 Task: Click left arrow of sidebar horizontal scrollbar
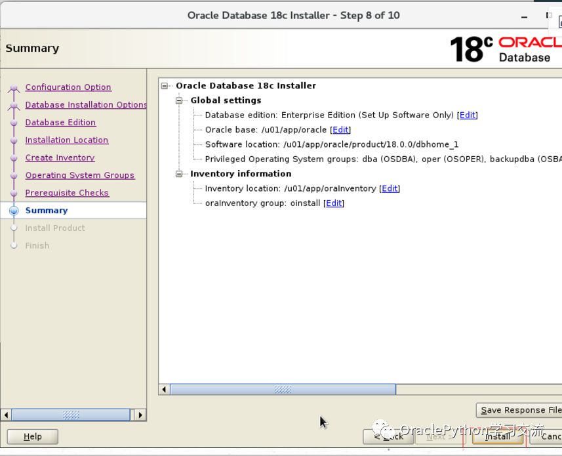click(x=6, y=415)
